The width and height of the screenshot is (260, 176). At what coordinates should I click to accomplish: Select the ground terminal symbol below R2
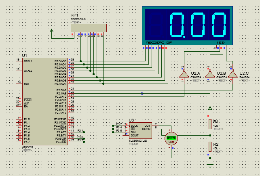210,166
